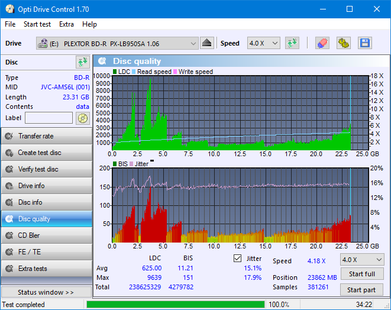The image size is (391, 310).
Task: Click the elapsed time 34:22
Action: (x=364, y=305)
